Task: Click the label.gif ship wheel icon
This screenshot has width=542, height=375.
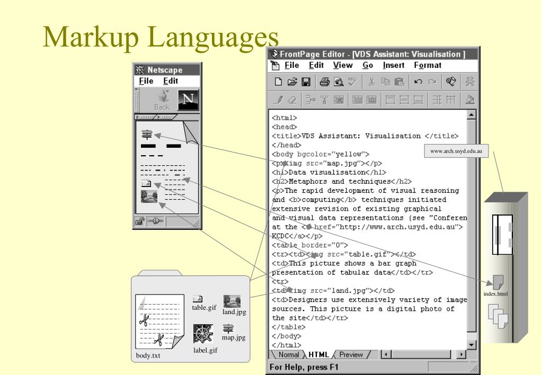Action: [203, 334]
